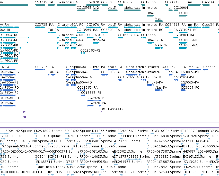Select the CG3735-RA transcript
The width and height of the screenshot is (219, 176).
click(40, 27)
